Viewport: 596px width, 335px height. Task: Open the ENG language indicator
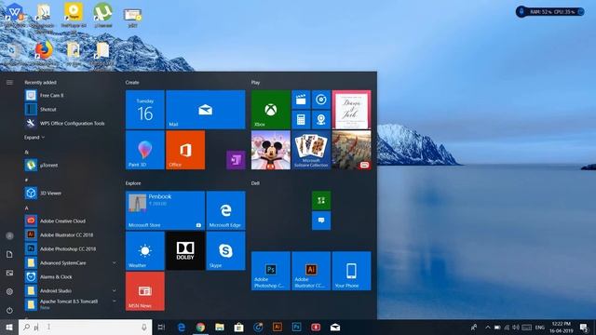tap(540, 327)
